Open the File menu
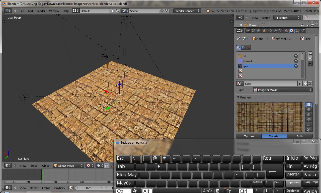Image resolution: width=321 pixels, height=193 pixels. click(22, 11)
